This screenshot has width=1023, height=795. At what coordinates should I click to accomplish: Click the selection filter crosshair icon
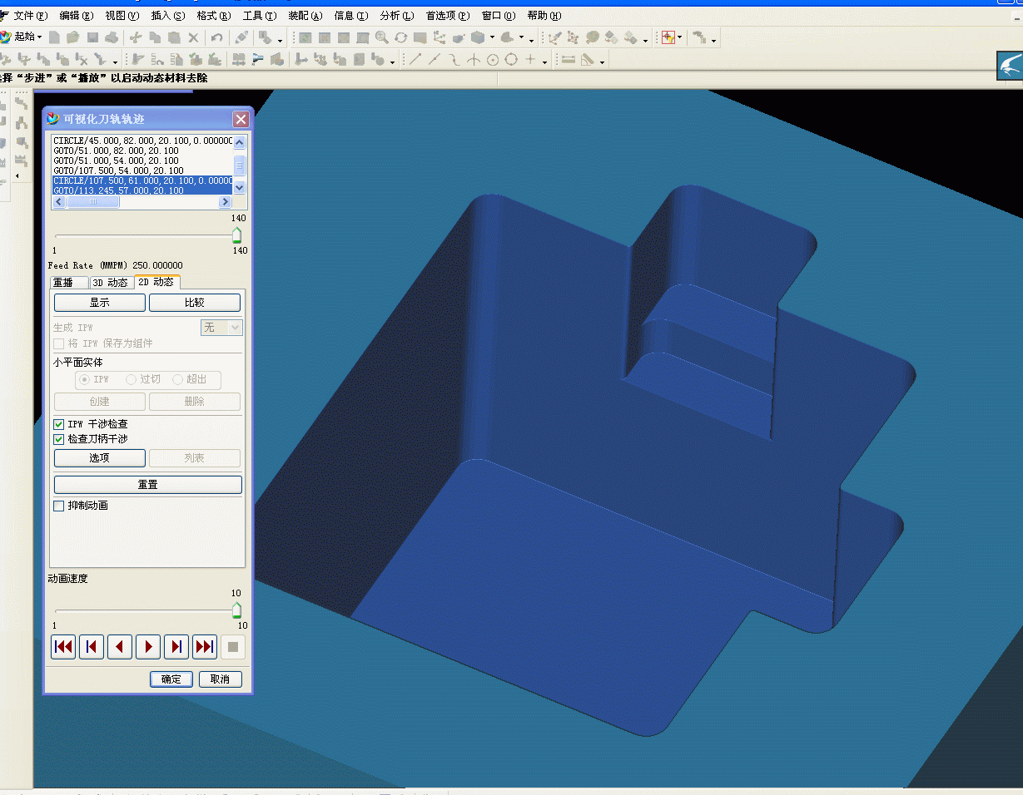(668, 37)
